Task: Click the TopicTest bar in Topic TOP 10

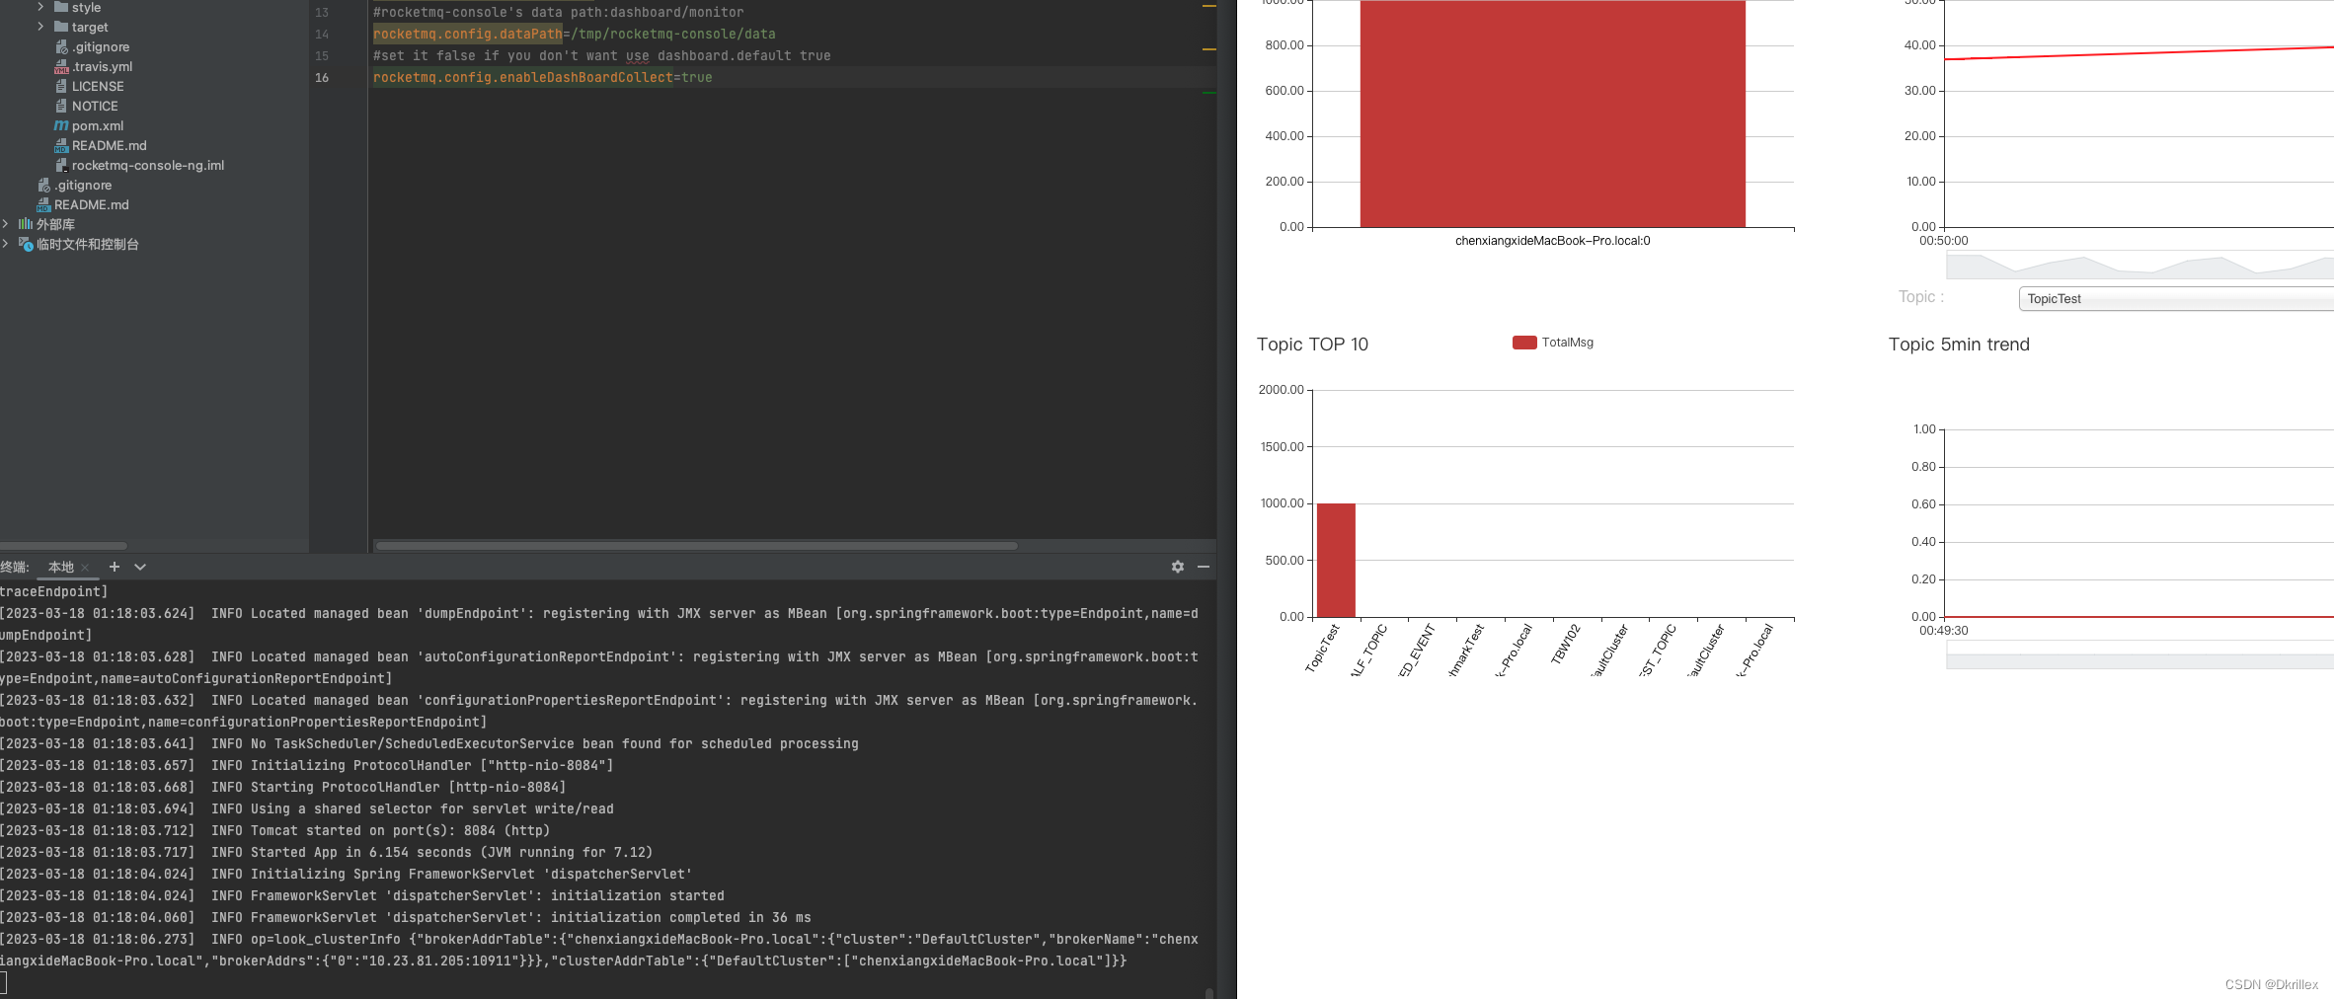Action: pos(1336,561)
